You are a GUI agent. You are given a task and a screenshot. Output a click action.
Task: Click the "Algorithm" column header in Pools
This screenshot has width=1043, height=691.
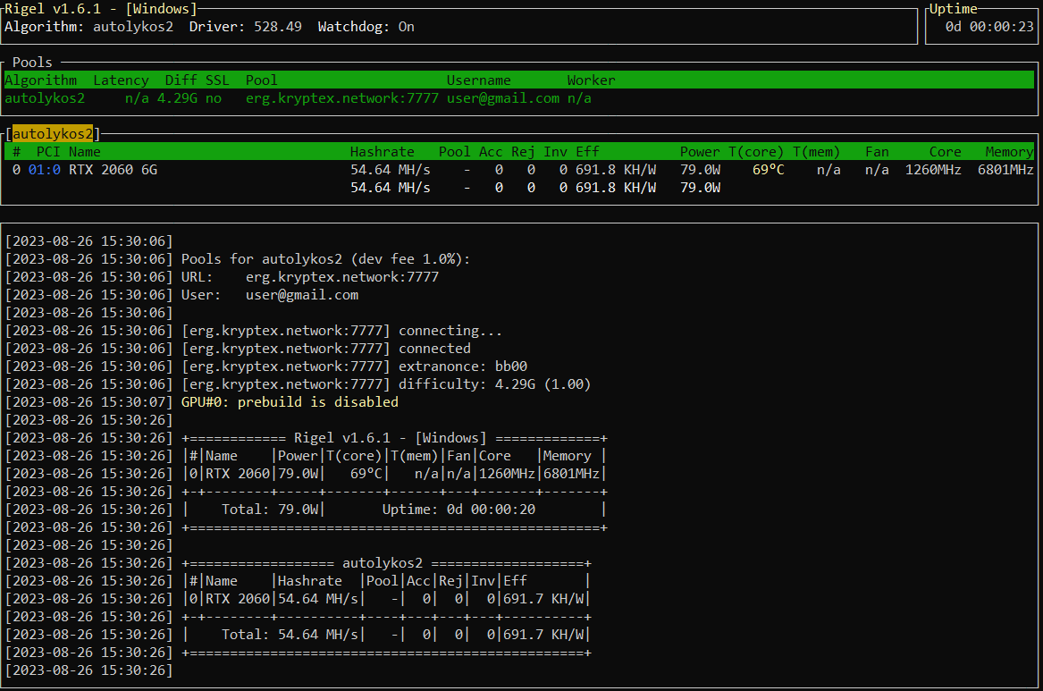40,80
